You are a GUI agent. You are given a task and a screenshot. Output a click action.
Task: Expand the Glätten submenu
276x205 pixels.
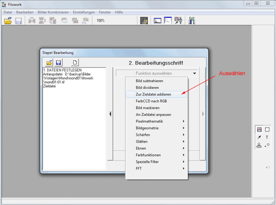[157, 141]
